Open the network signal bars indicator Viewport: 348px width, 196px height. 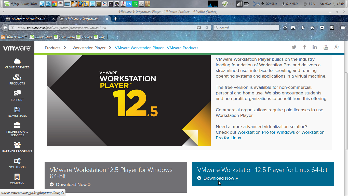click(239, 4)
